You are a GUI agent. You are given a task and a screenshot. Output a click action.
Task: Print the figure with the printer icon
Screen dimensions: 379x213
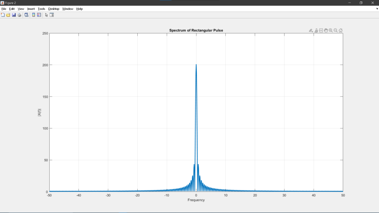(x=19, y=15)
